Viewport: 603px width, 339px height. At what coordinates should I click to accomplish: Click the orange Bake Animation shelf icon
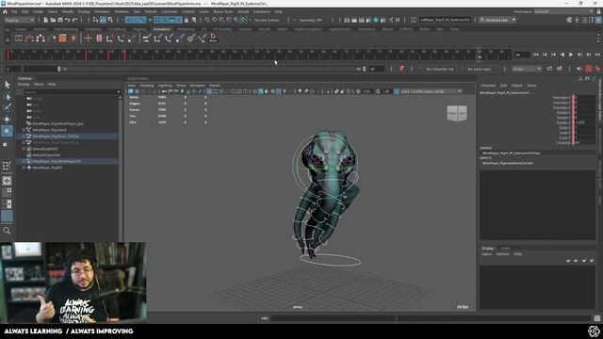pyautogui.click(x=62, y=38)
